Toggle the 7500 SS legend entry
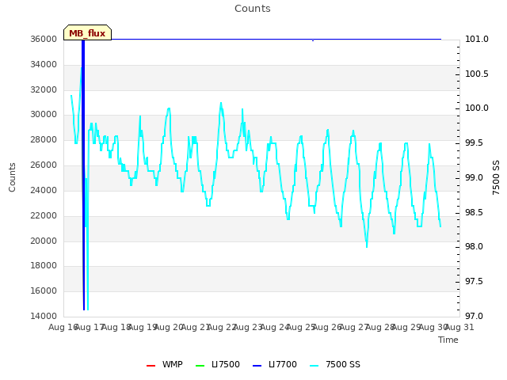Screen dimensions: 507x380 (x=334, y=364)
